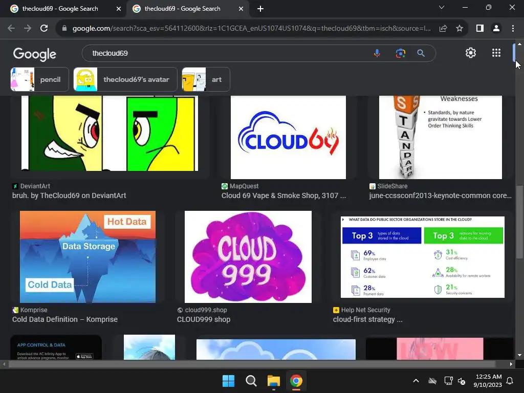Bookmark this page with the star
Image resolution: width=524 pixels, height=393 pixels.
(460, 29)
